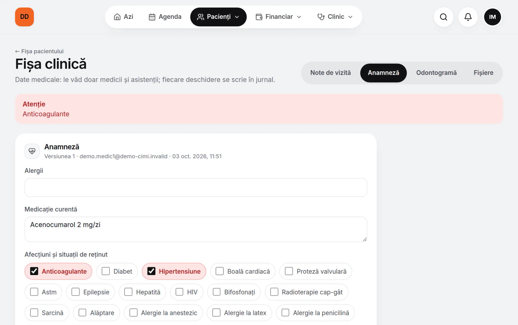The width and height of the screenshot is (518, 325).
Task: Expand the Financiar dropdown chevron
Action: point(299,17)
